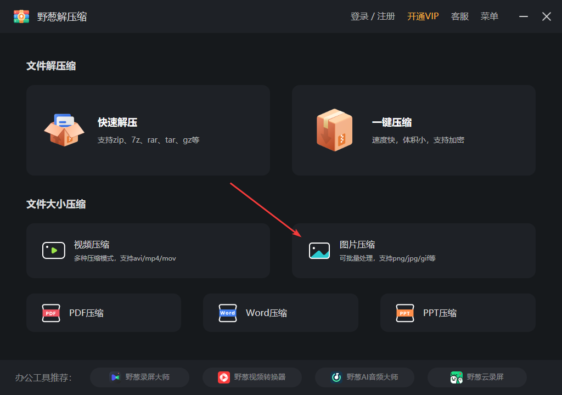Click the 野葱解压缩 app logo
This screenshot has height=395, width=562.
[x=21, y=16]
